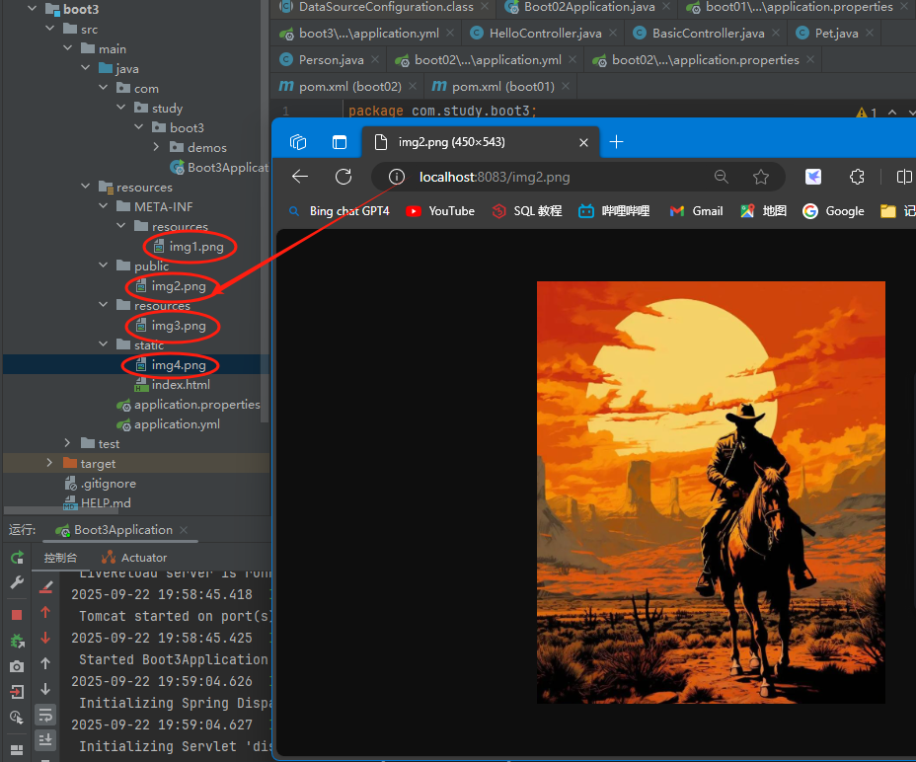
Task: Click the wrench settings icon in run panel
Action: point(17,582)
